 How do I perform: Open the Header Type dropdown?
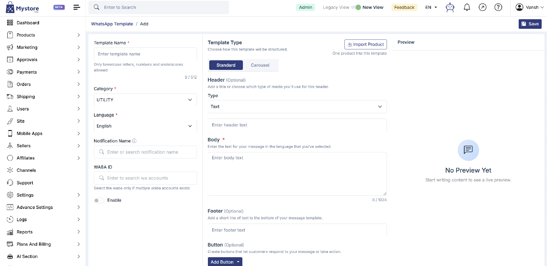click(x=297, y=107)
